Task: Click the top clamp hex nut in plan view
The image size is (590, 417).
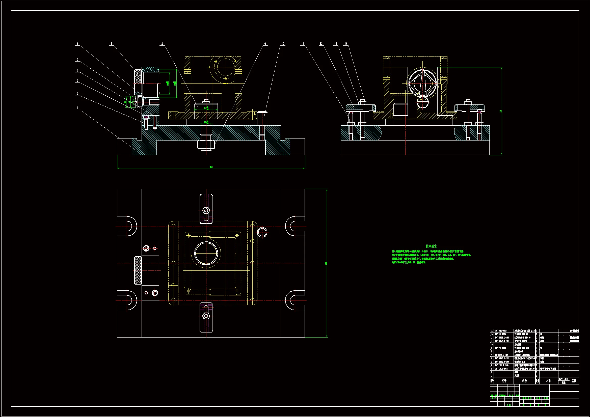Action: tap(206, 211)
